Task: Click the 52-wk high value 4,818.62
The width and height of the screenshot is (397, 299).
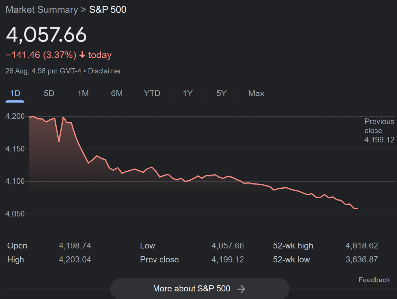Action: click(362, 246)
